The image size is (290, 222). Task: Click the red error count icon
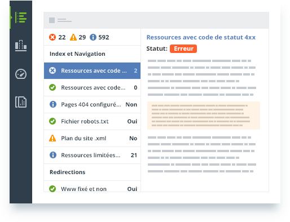[x=52, y=37]
